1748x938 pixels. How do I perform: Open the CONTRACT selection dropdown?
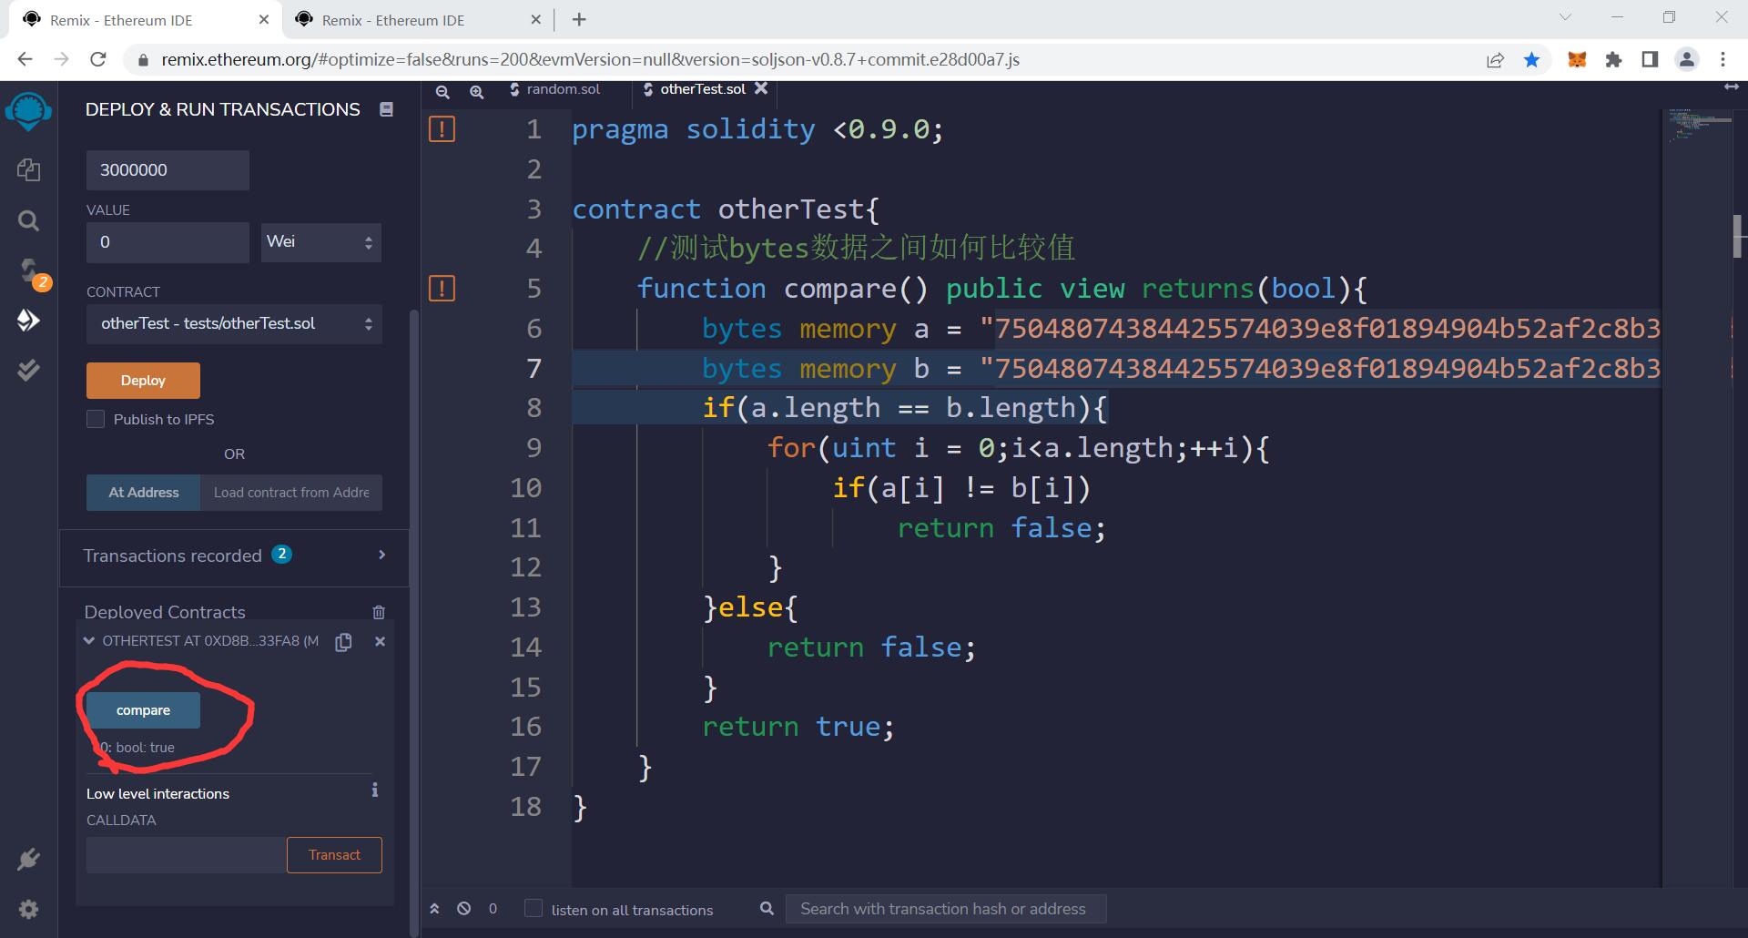pyautogui.click(x=233, y=323)
